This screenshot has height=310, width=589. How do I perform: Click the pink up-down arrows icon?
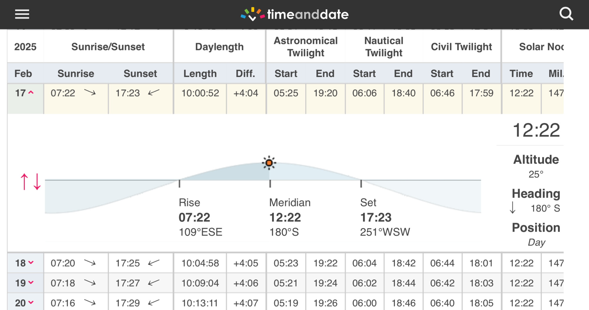coord(30,181)
